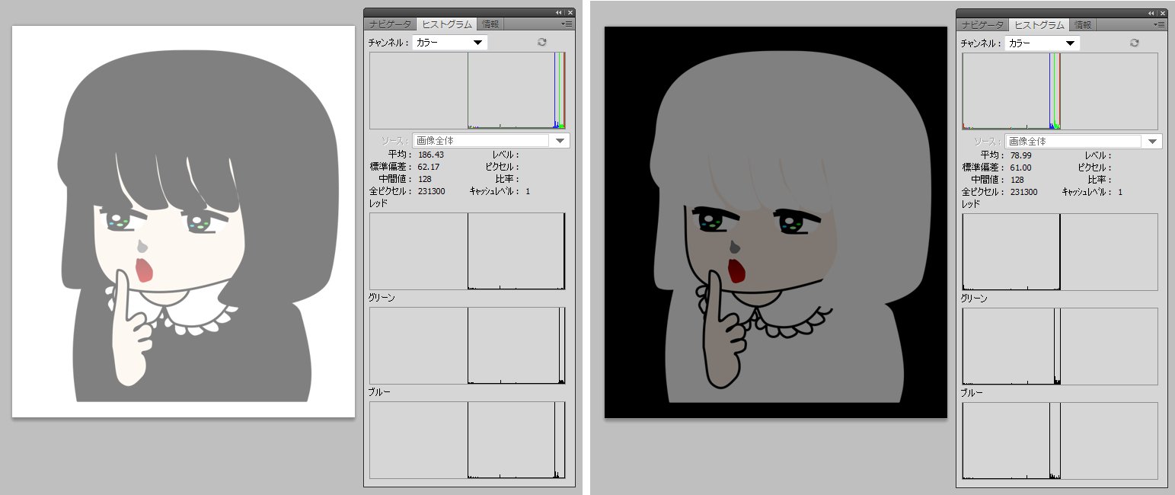Switch to the ナビゲータ tab in the left panel

coord(390,24)
